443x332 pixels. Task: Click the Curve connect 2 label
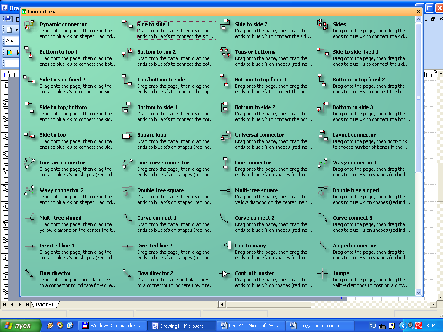click(x=254, y=218)
